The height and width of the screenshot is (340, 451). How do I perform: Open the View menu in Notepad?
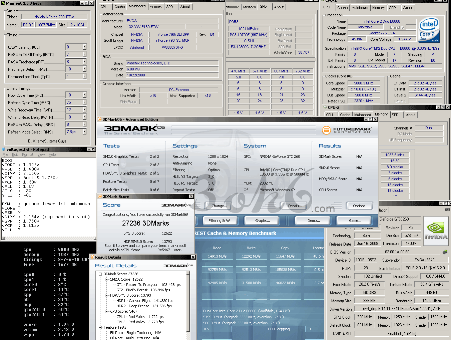(41, 155)
